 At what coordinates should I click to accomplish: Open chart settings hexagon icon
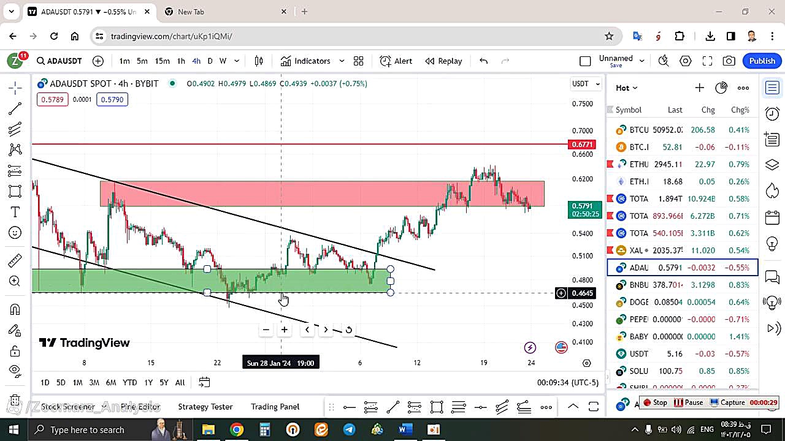(686, 61)
